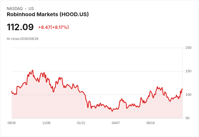Click the 200 y-axis price label
Screen dimensions: 199x137
(188, 48)
